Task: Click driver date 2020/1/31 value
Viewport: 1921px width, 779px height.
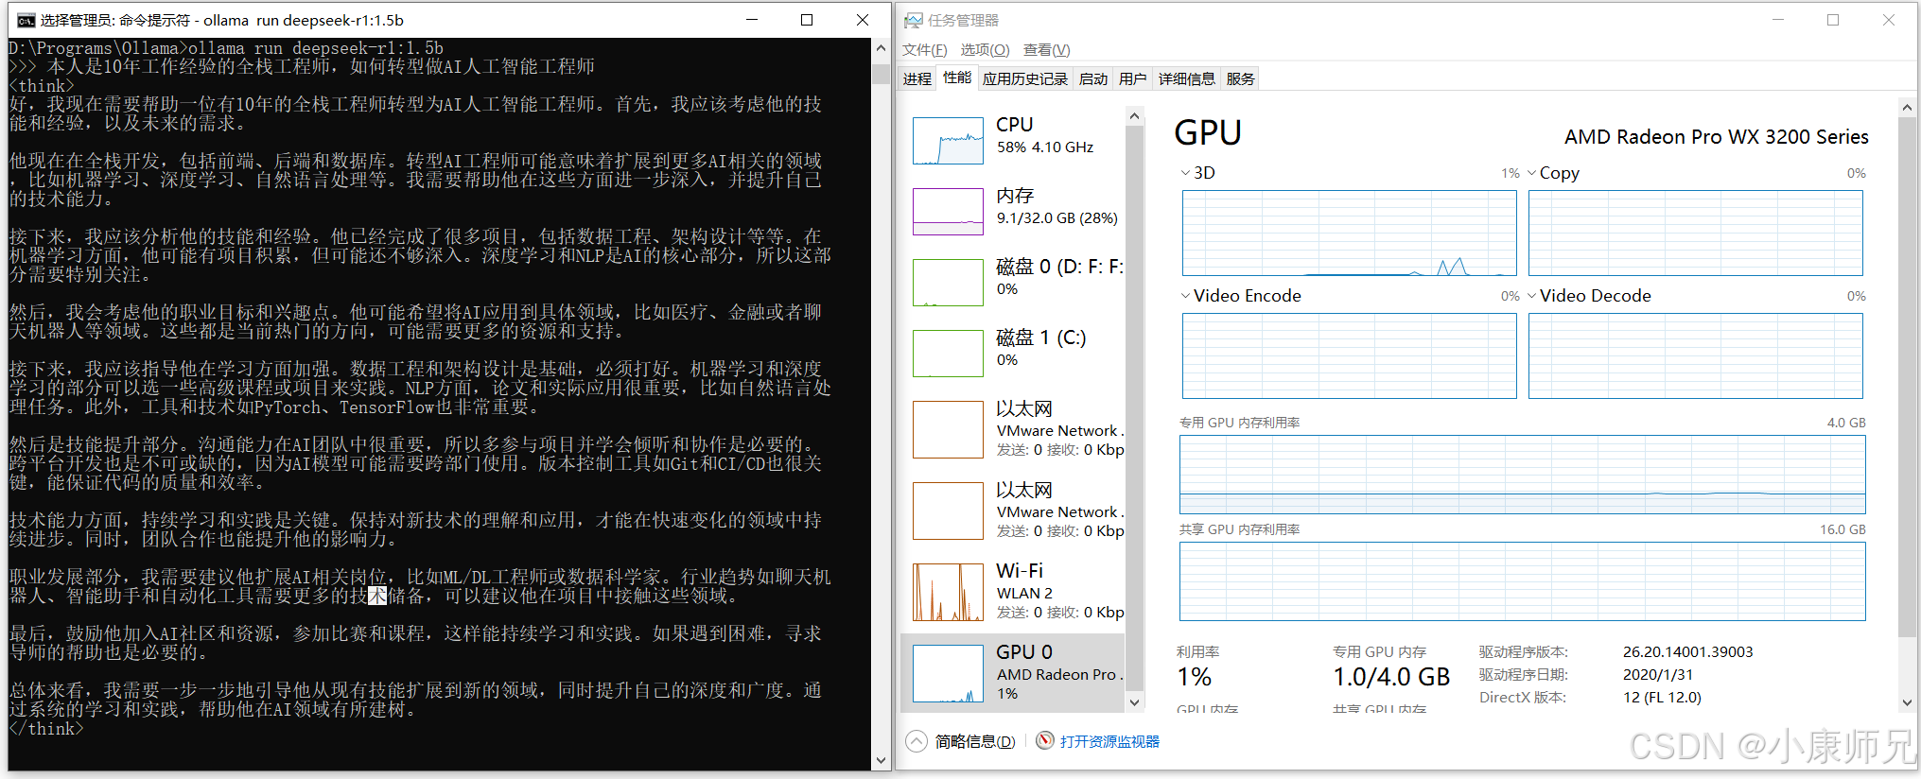Action: (1657, 674)
